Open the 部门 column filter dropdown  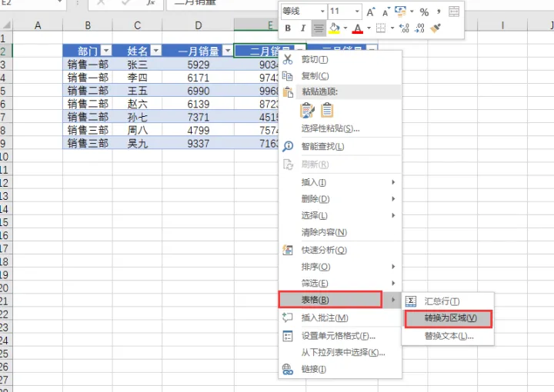pos(106,51)
